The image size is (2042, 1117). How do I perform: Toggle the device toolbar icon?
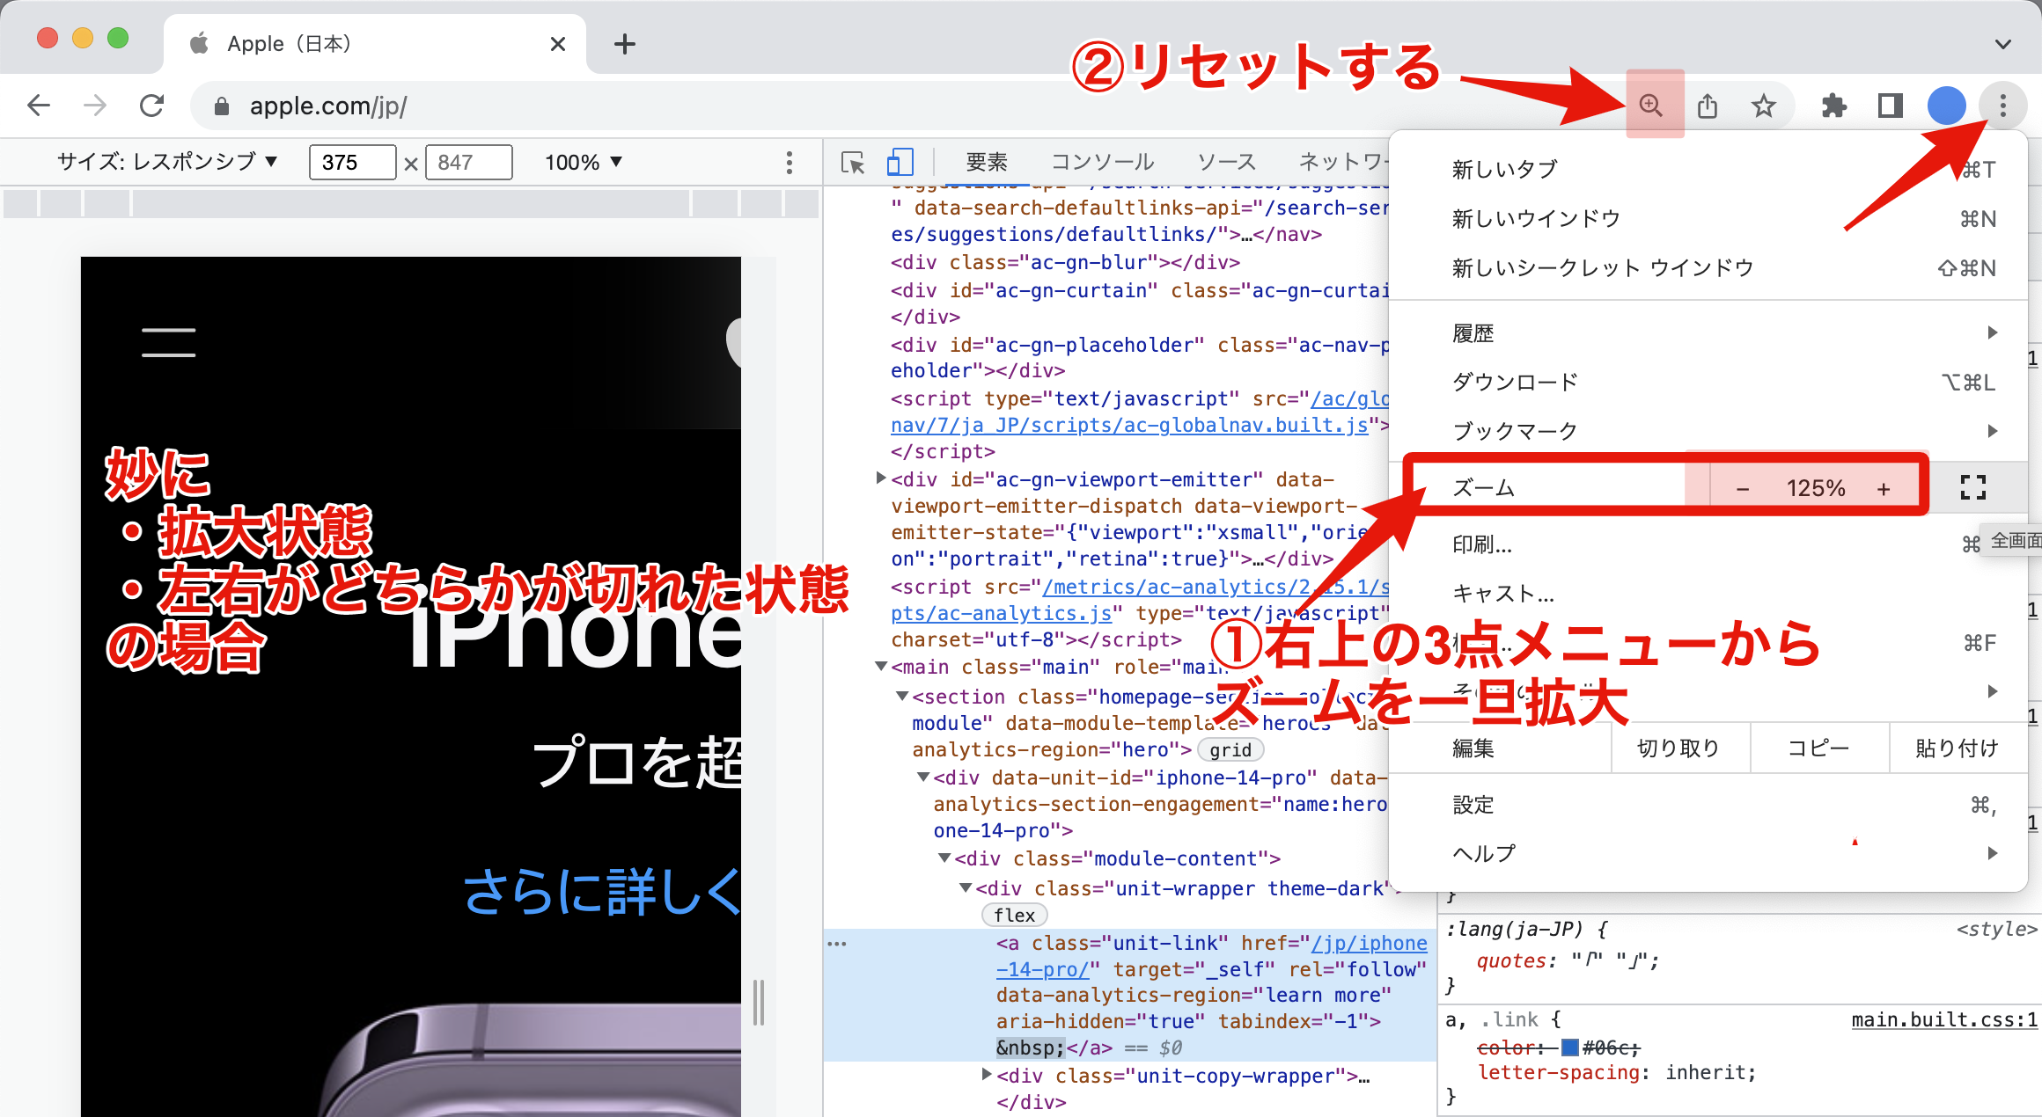point(900,162)
